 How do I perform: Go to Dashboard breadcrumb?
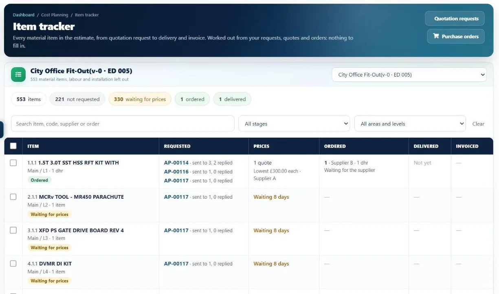24,15
